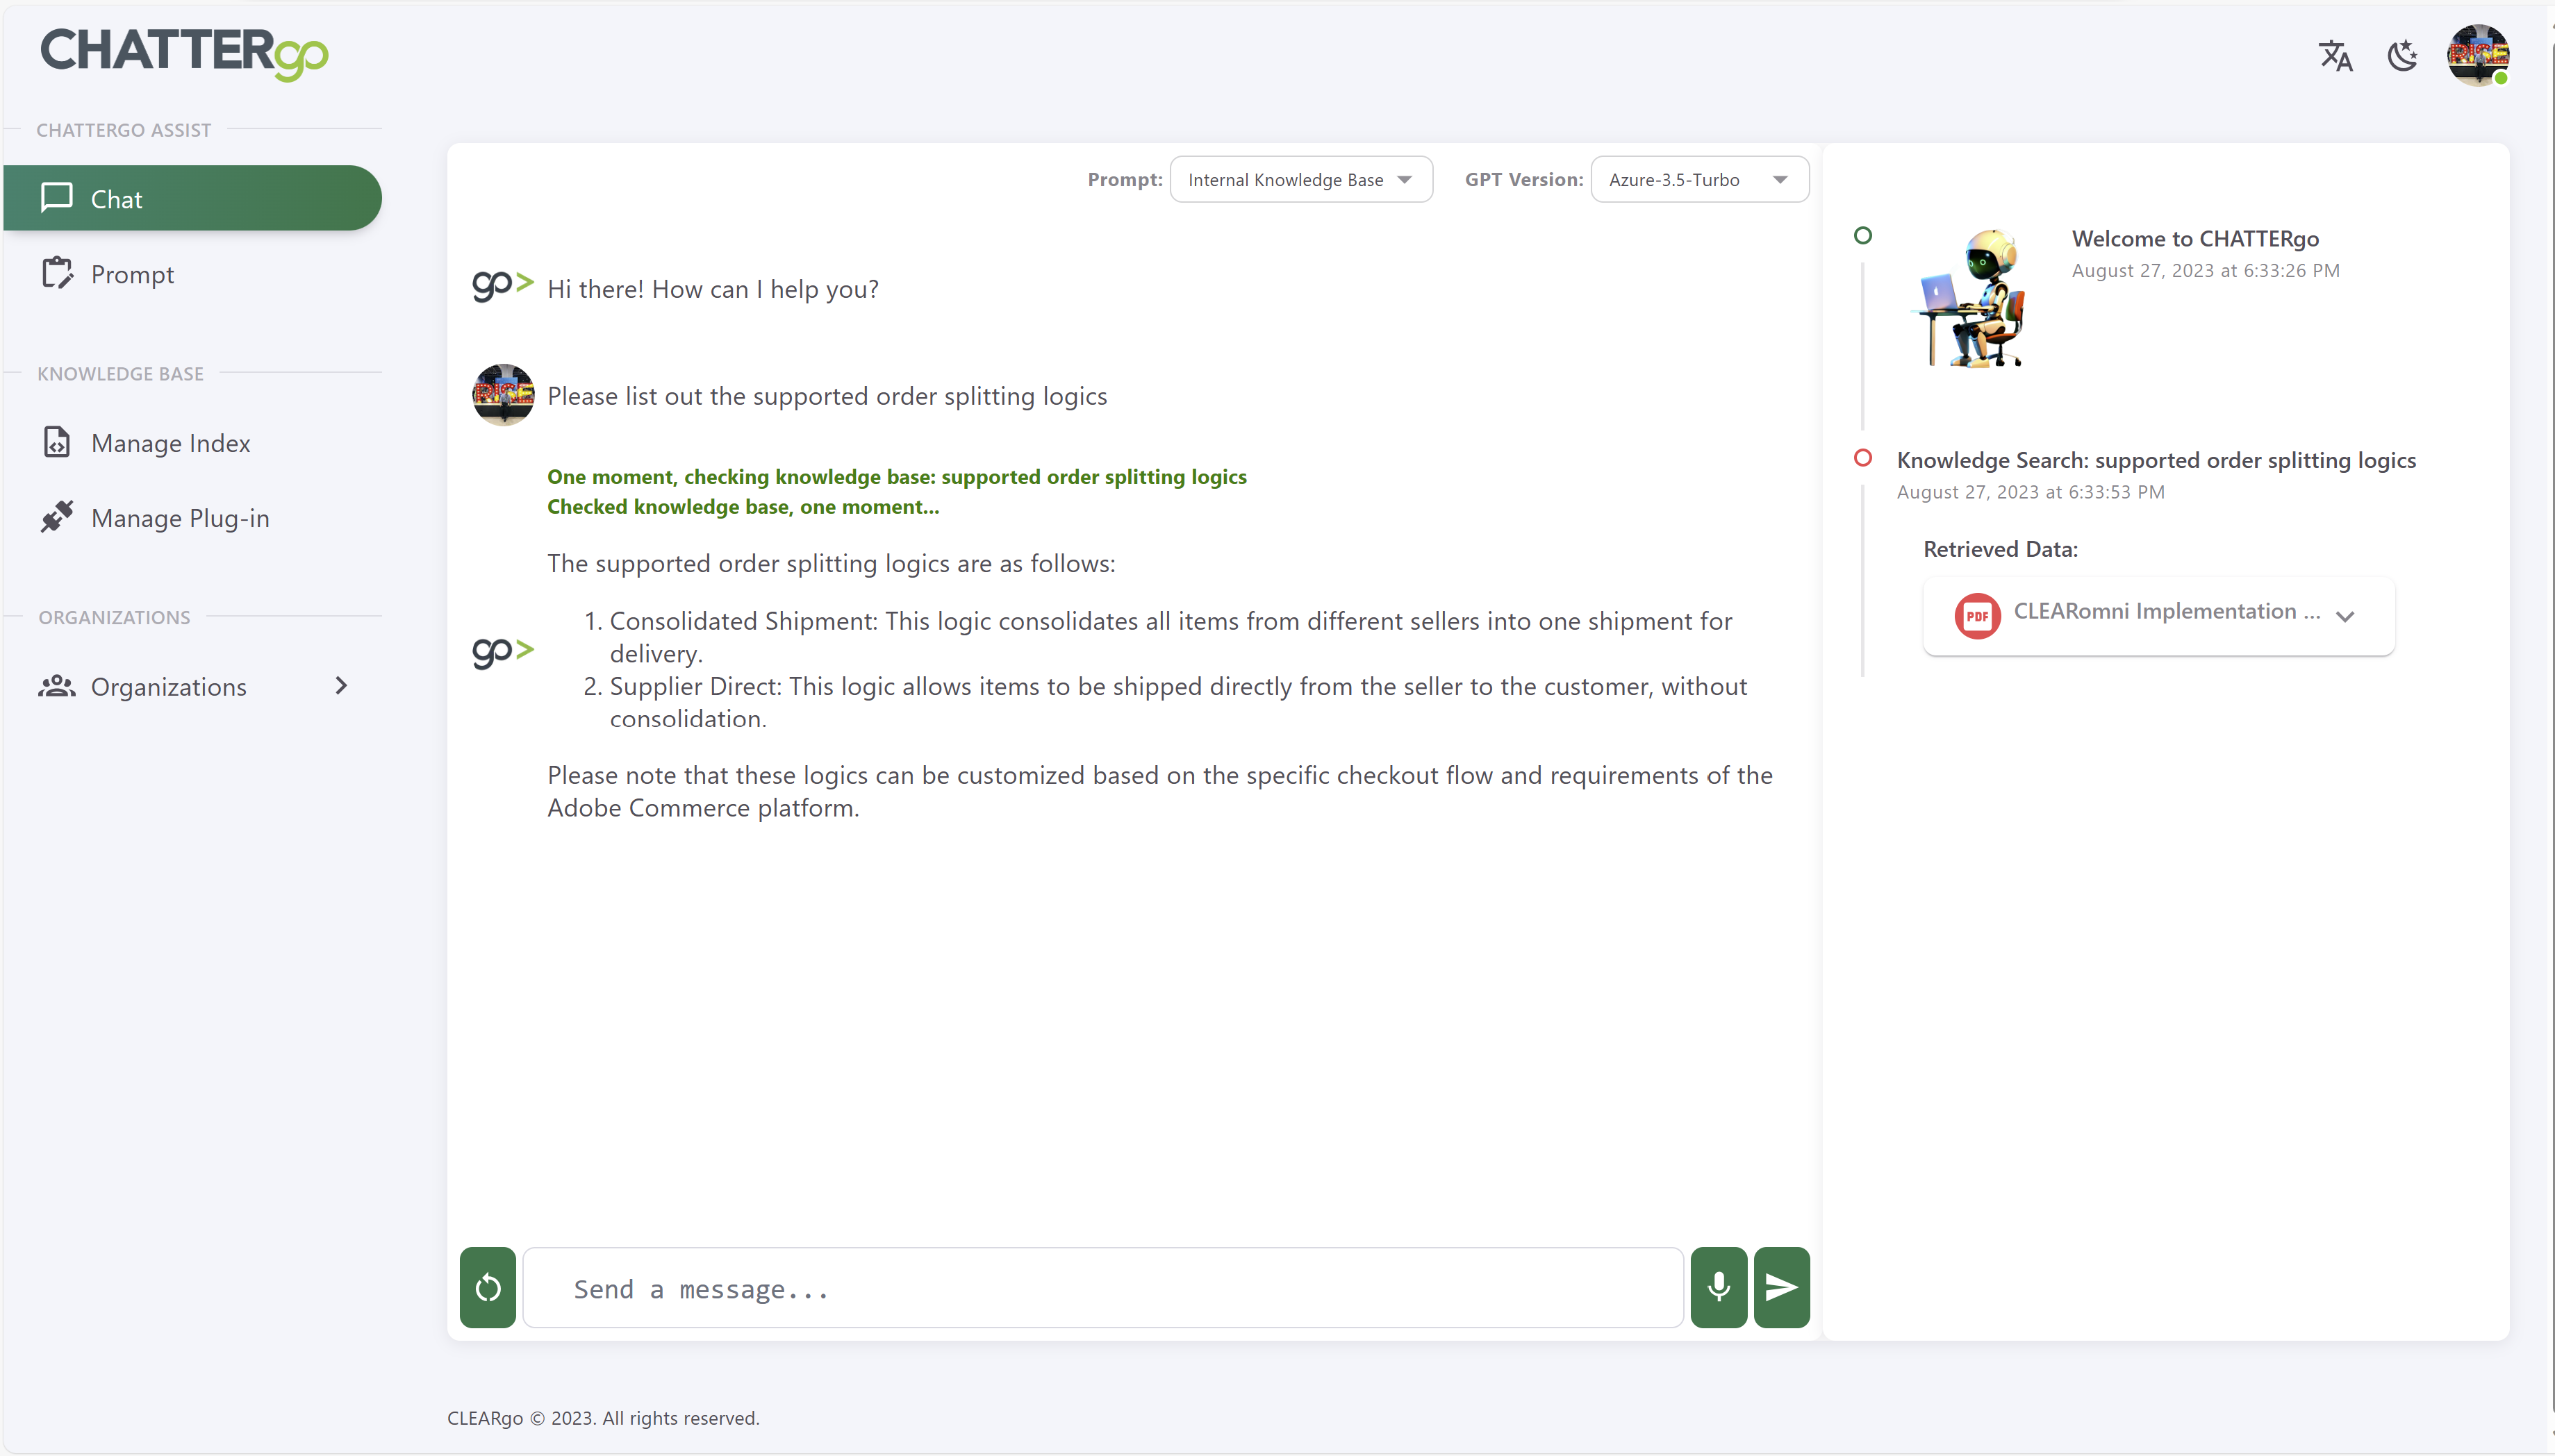Click the send message arrow button

1782,1287
